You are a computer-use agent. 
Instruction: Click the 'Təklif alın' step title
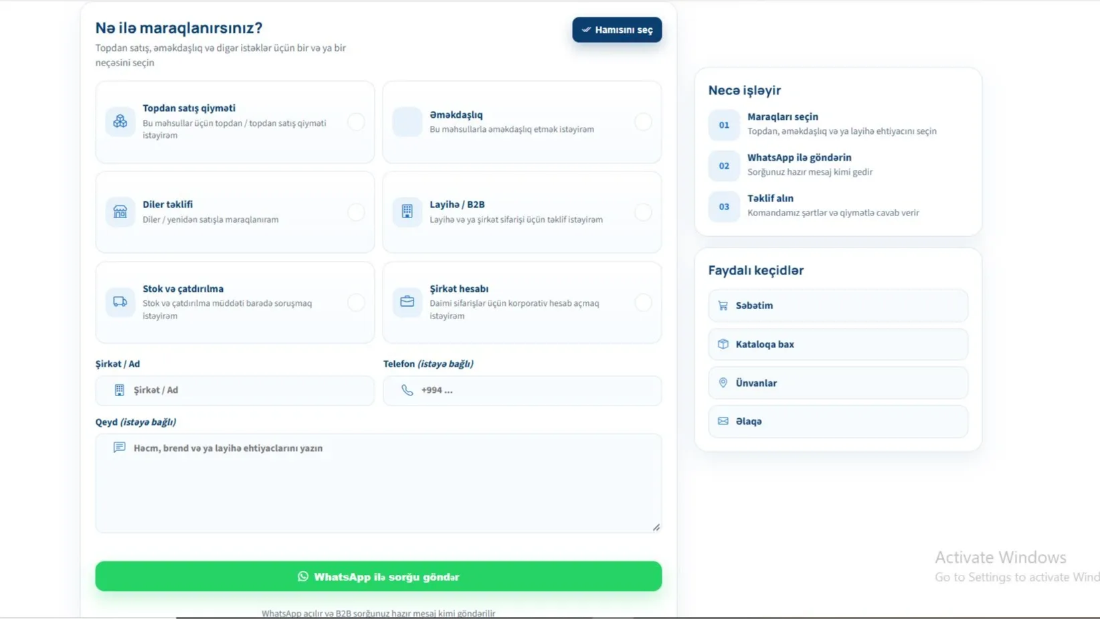(x=770, y=198)
